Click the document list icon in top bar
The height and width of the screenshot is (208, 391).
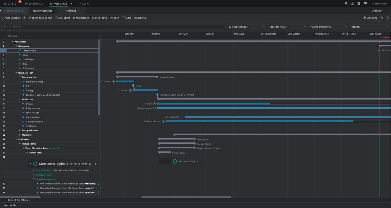pyautogui.click(x=359, y=4)
